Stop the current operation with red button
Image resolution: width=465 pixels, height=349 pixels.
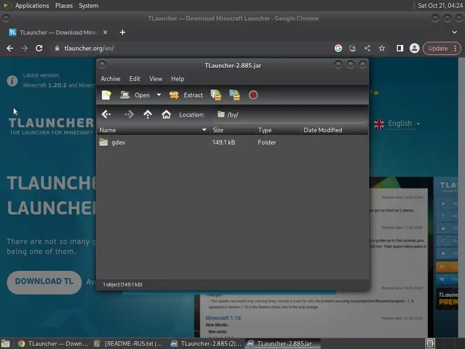click(253, 95)
